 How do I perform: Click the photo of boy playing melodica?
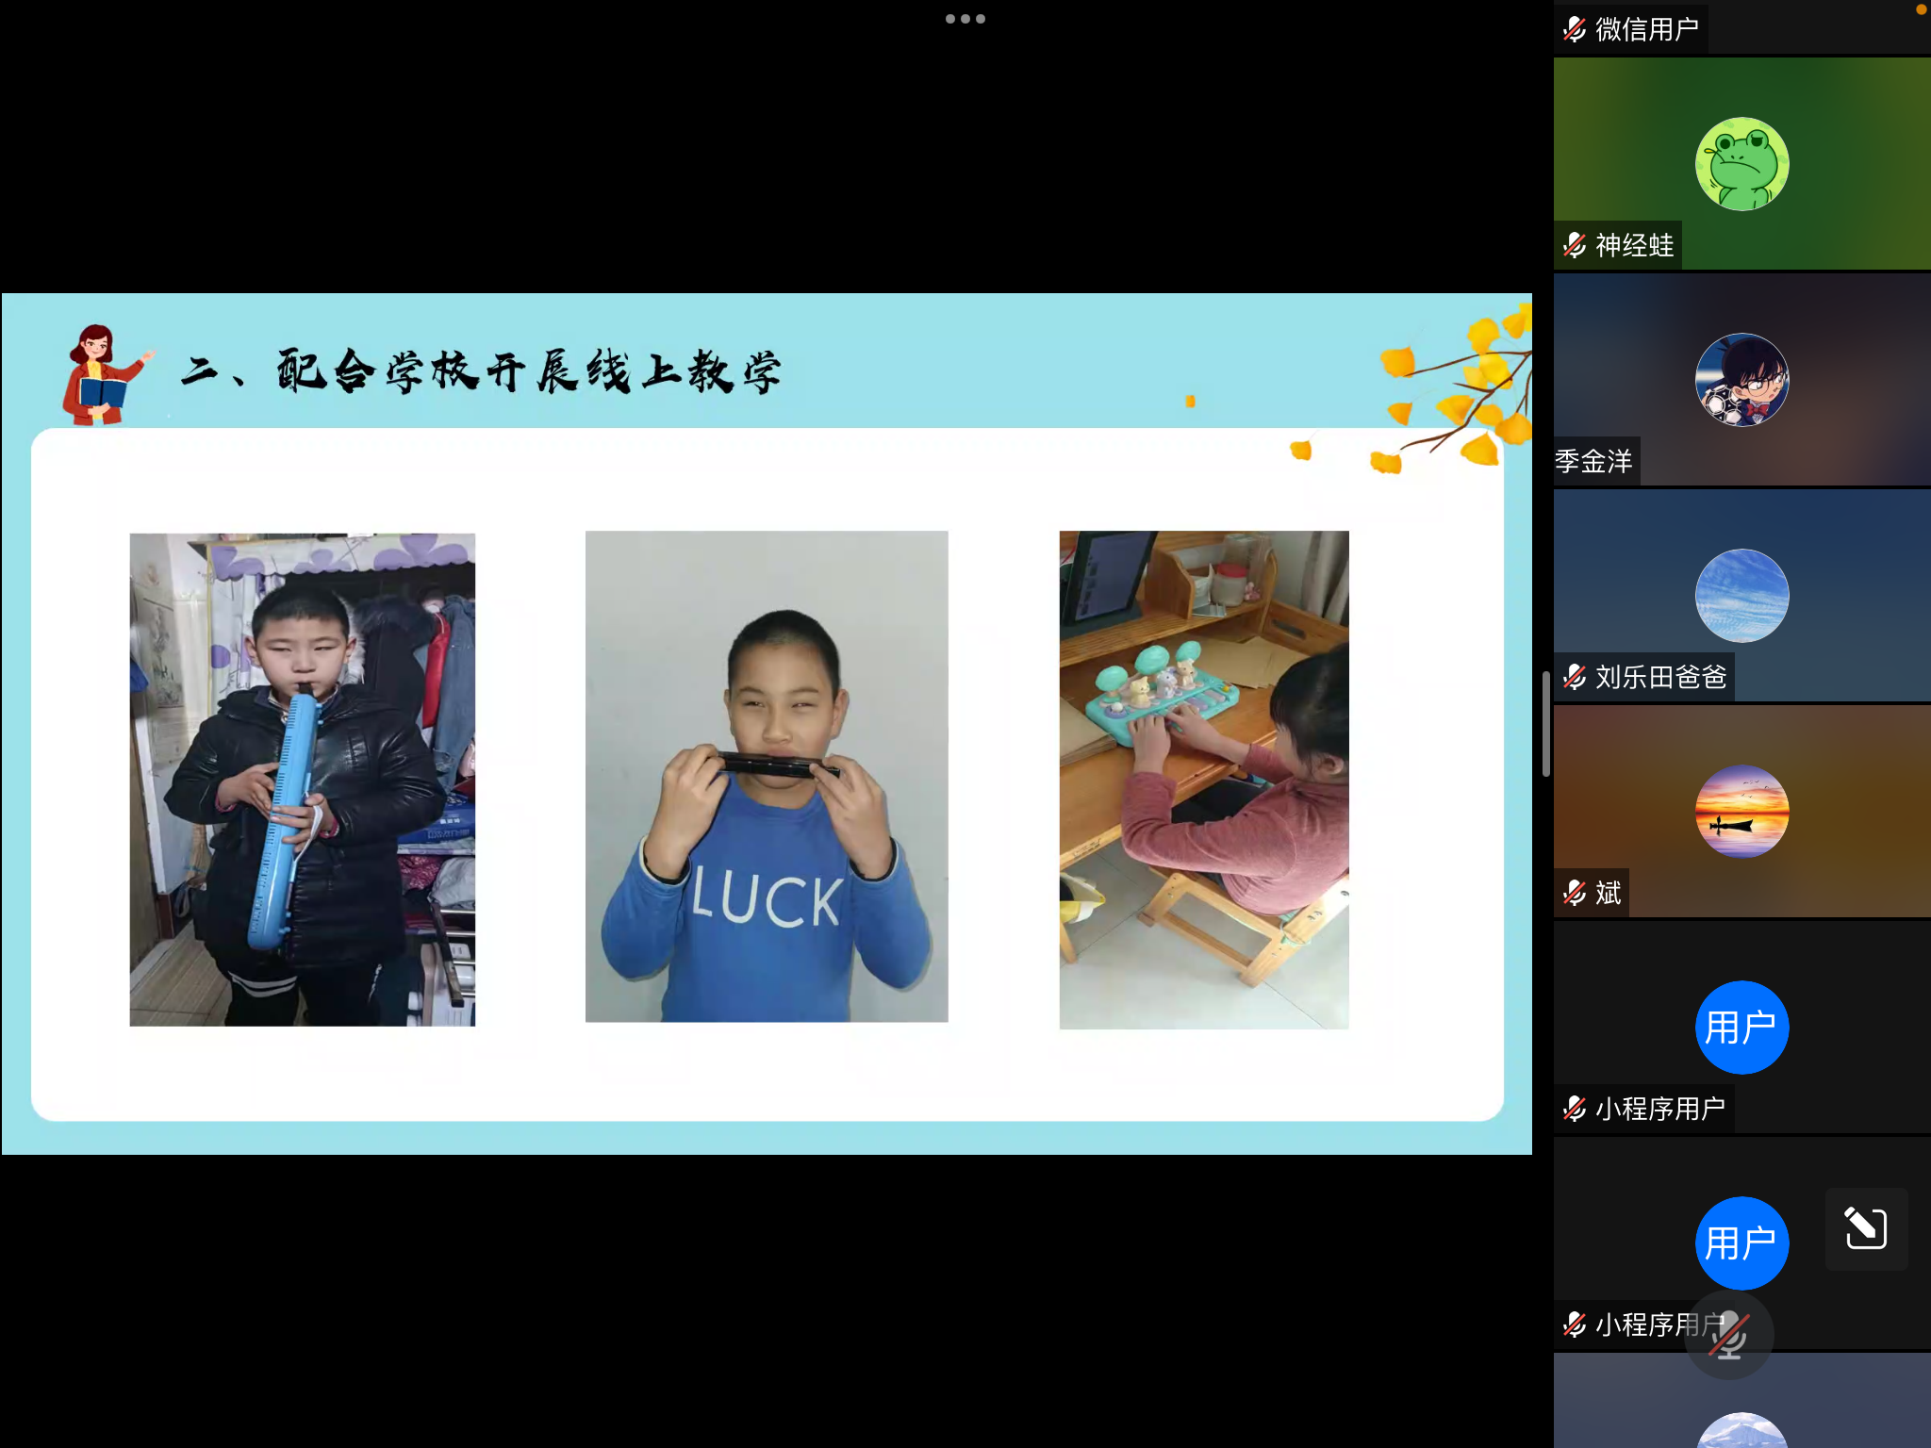pos(302,780)
